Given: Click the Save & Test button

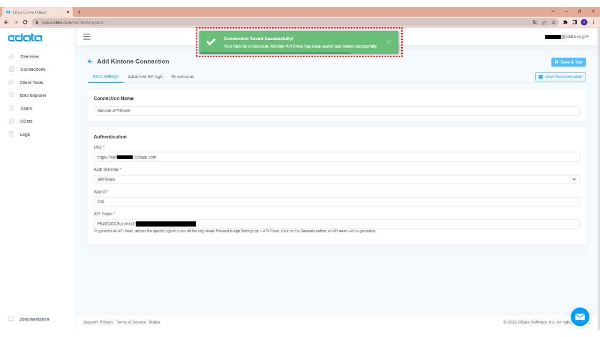Looking at the screenshot, I should tap(568, 62).
